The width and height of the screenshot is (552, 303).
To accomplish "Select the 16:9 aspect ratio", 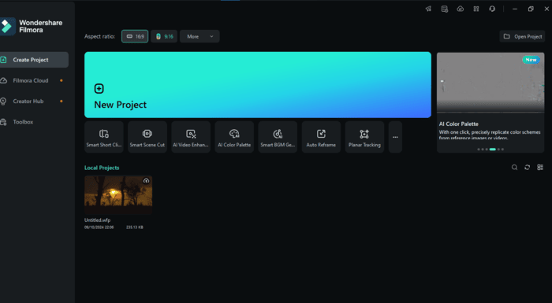I will pyautogui.click(x=135, y=36).
